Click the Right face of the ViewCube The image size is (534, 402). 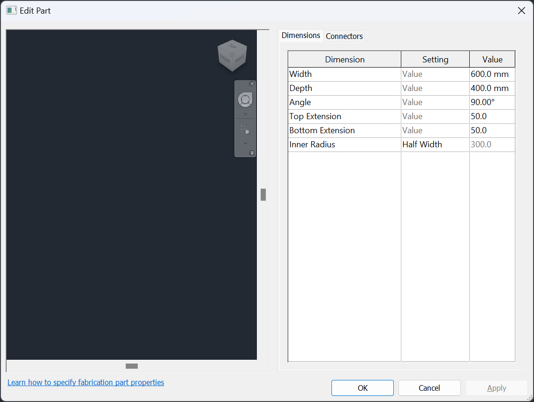coord(240,59)
